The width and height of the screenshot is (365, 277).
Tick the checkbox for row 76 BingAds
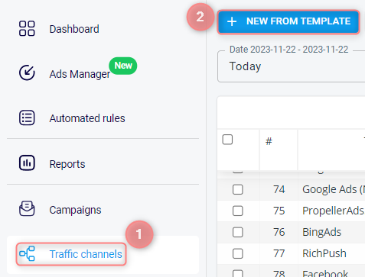tap(238, 232)
